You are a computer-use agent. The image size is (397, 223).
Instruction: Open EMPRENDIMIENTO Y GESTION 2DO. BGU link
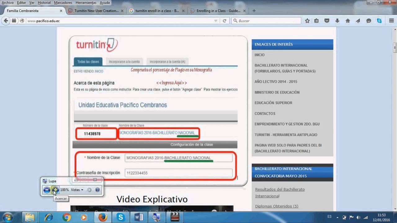click(x=287, y=124)
